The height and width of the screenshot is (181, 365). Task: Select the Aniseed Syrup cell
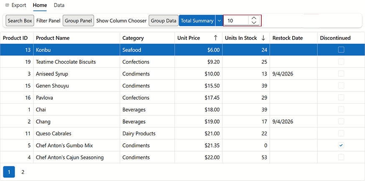click(x=77, y=74)
